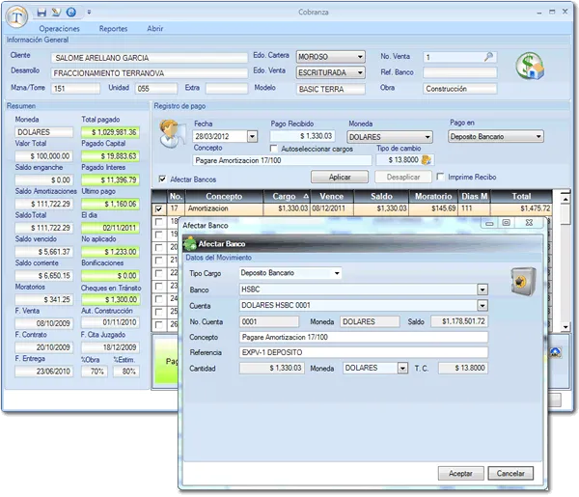
Task: Open the Operaciones menu
Action: [60, 28]
